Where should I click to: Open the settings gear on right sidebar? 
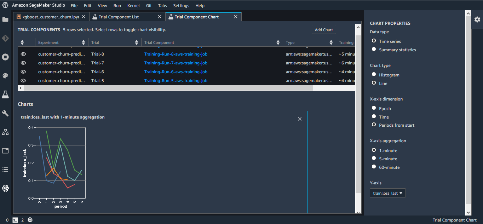[477, 19]
